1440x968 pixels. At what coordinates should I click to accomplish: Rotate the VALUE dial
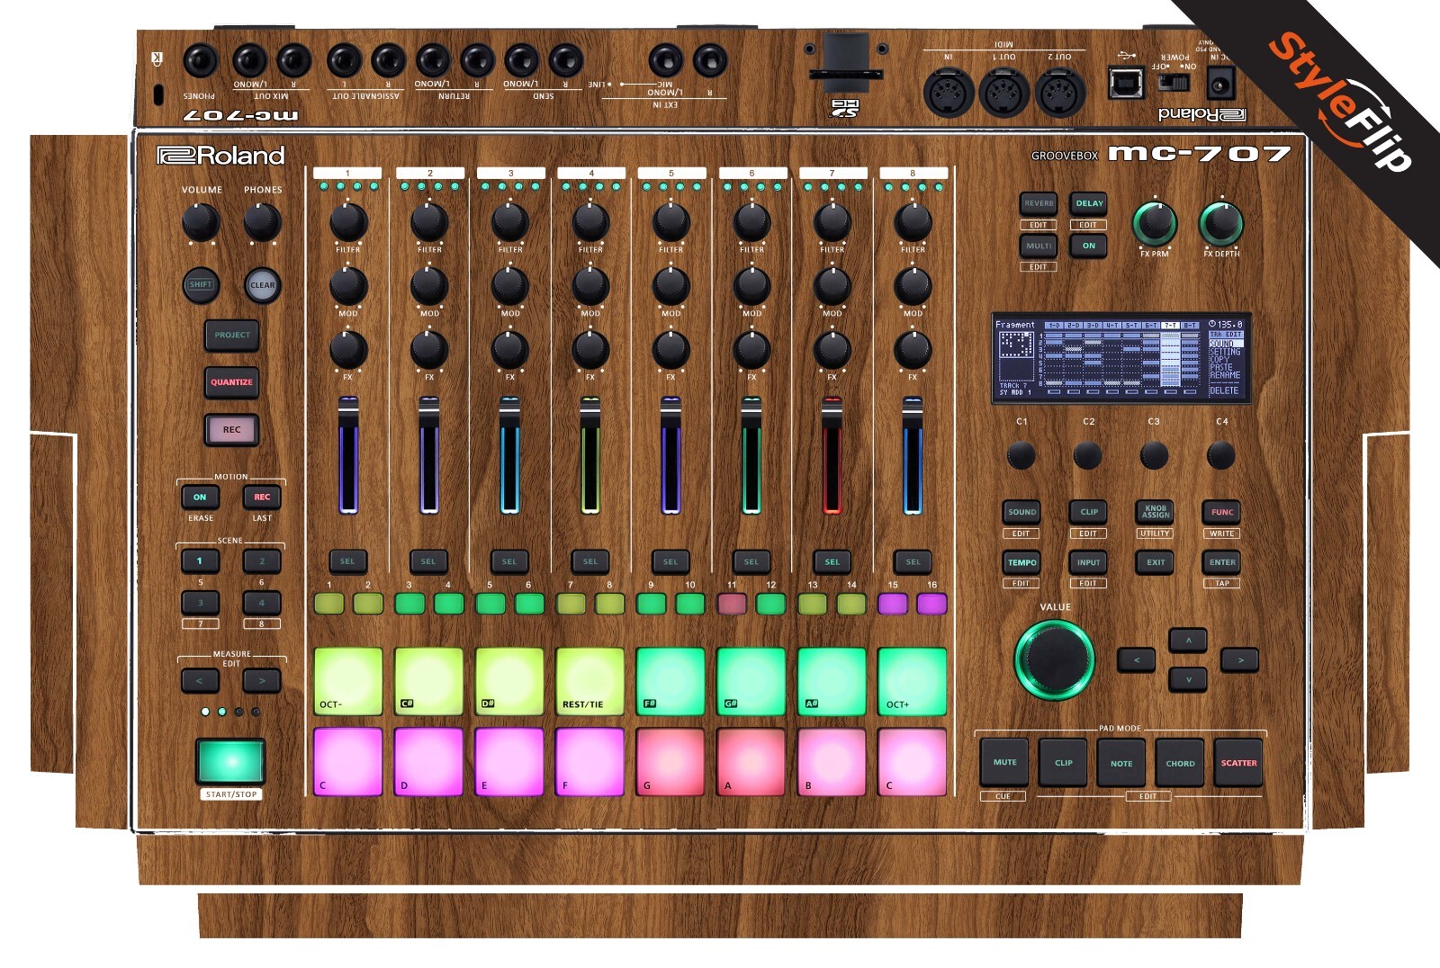tap(1055, 659)
